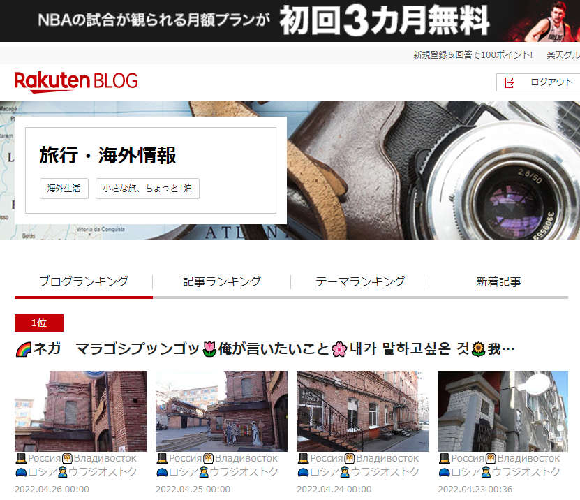Open thumbnail of 2022.04.24 post

362,411
